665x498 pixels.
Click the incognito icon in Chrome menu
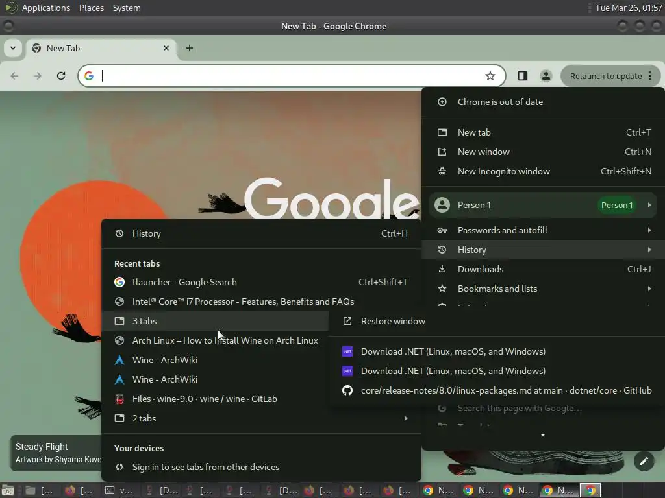click(x=442, y=171)
